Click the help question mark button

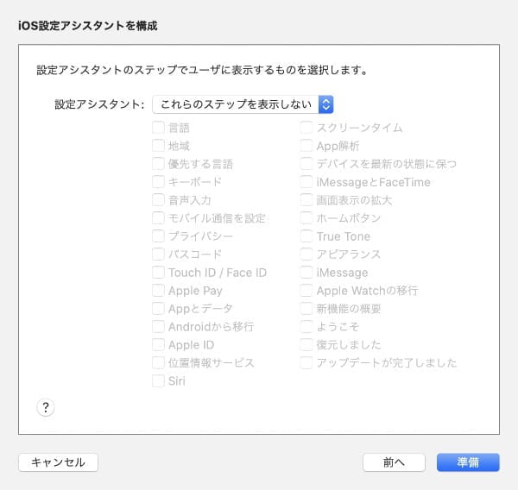click(46, 407)
